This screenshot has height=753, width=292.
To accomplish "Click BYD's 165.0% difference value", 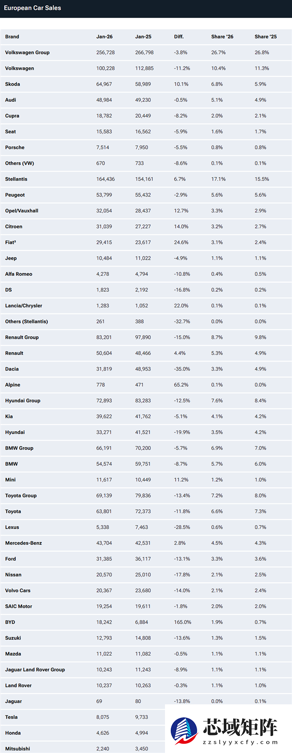I will coord(182,622).
